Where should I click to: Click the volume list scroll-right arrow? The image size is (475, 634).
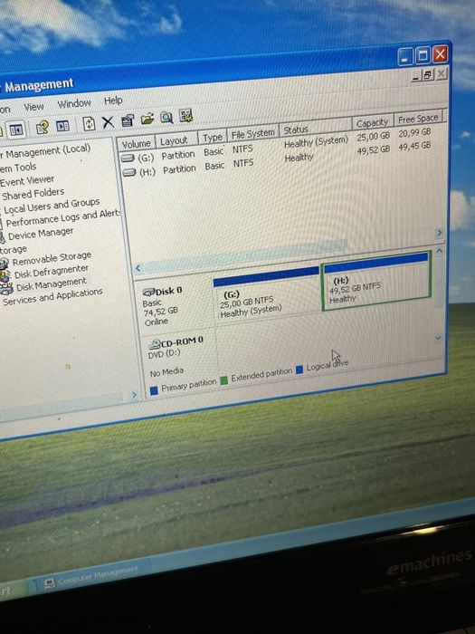pos(439,233)
